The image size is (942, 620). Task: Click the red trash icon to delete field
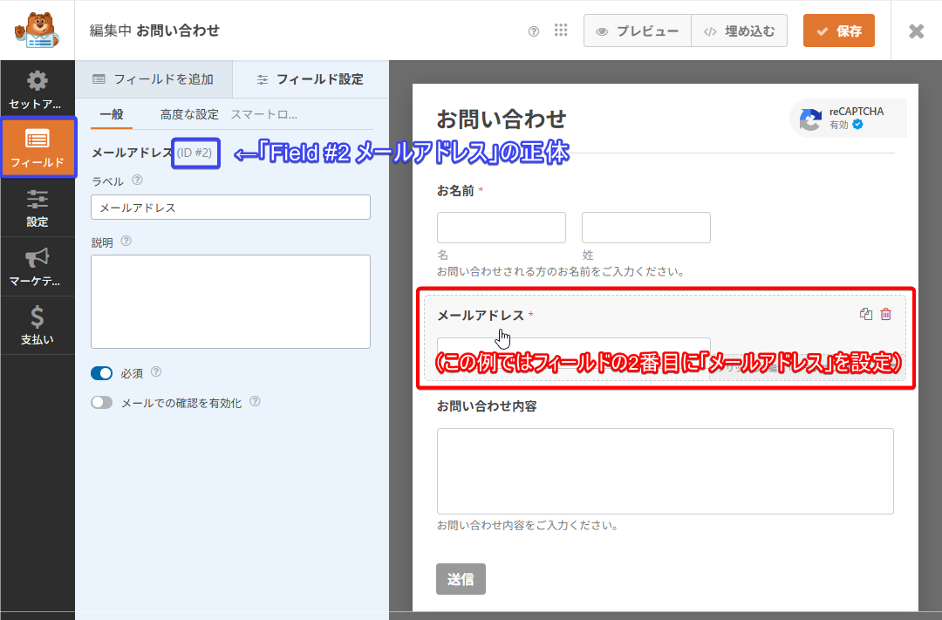pyautogui.click(x=886, y=315)
